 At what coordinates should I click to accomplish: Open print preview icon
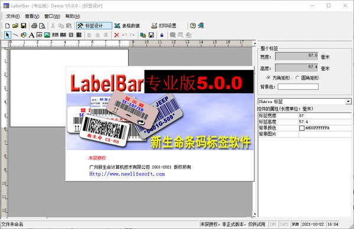click(42, 26)
